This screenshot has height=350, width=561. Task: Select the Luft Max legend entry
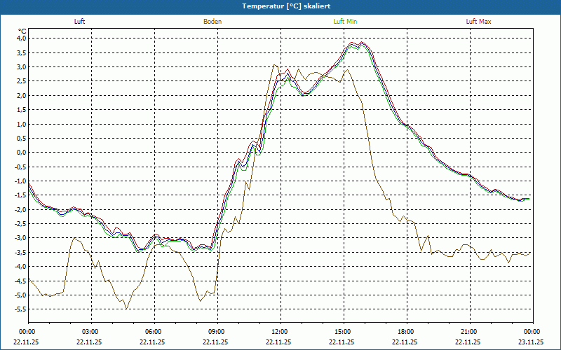click(478, 22)
